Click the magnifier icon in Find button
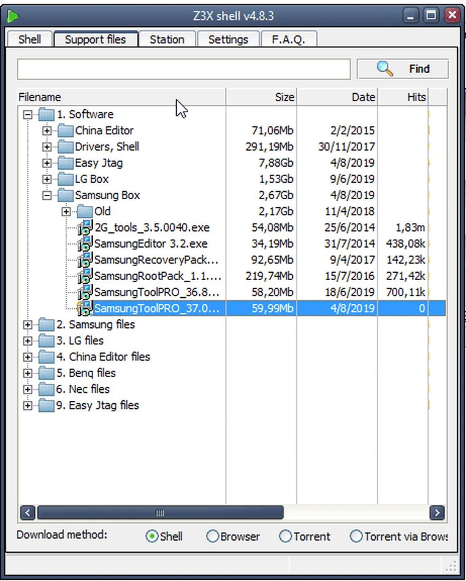This screenshot has height=581, width=466. point(385,69)
